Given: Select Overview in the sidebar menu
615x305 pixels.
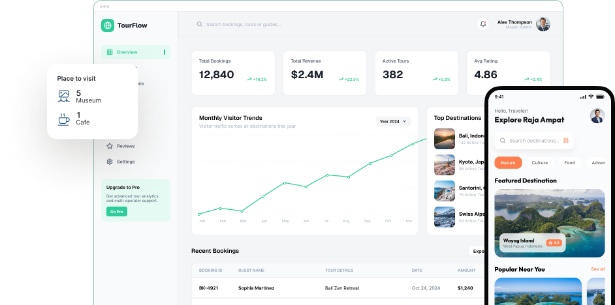Looking at the screenshot, I should [x=136, y=52].
